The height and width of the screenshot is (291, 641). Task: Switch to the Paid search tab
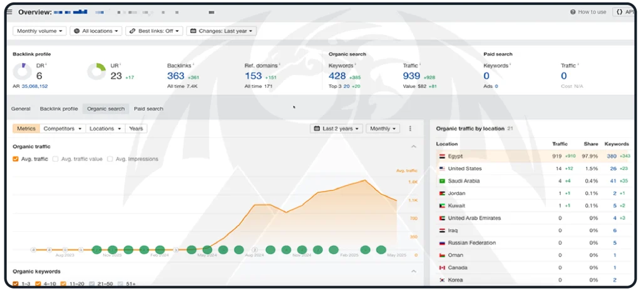tap(148, 109)
